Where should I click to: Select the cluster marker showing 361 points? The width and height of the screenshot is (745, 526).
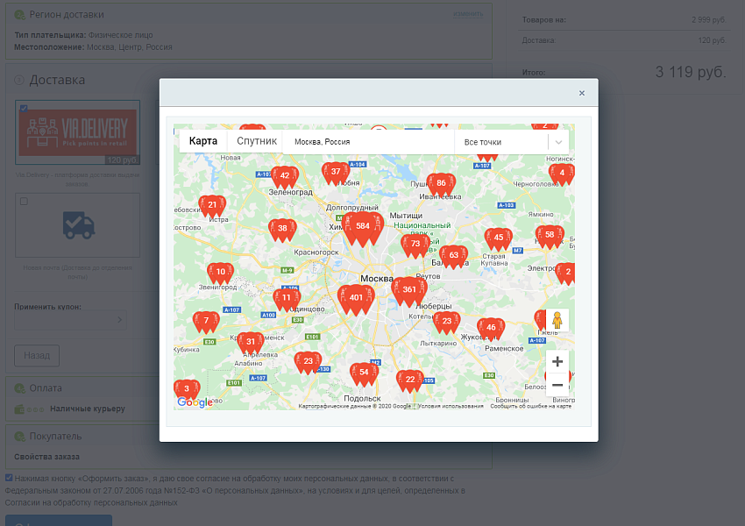coord(409,289)
